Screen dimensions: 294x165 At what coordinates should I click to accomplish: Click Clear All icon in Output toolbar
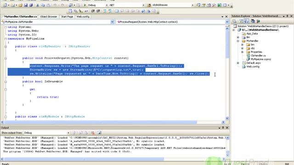click(x=93, y=133)
